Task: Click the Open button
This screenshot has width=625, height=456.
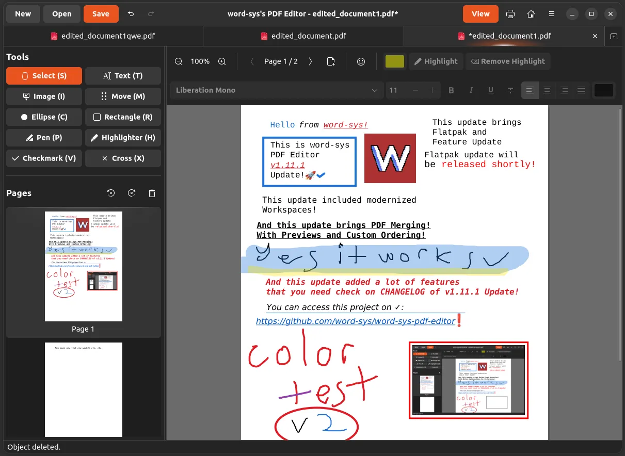Action: (61, 14)
